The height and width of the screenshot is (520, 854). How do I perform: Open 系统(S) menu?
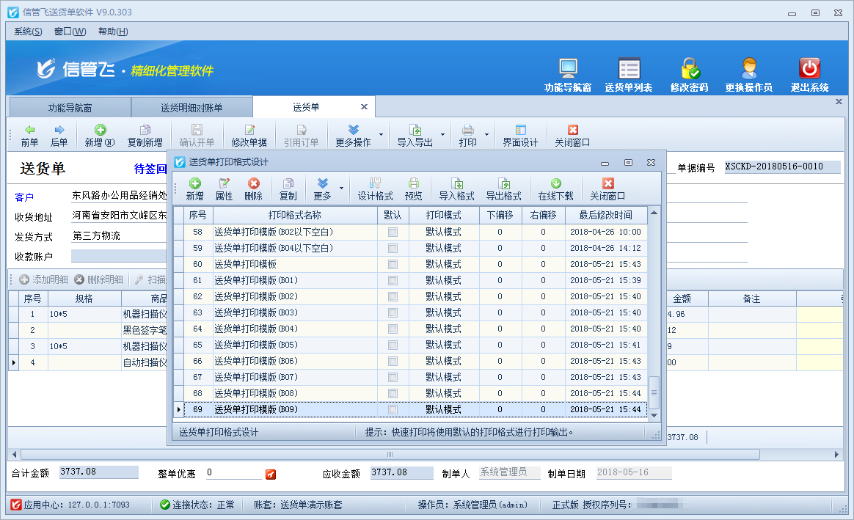28,32
